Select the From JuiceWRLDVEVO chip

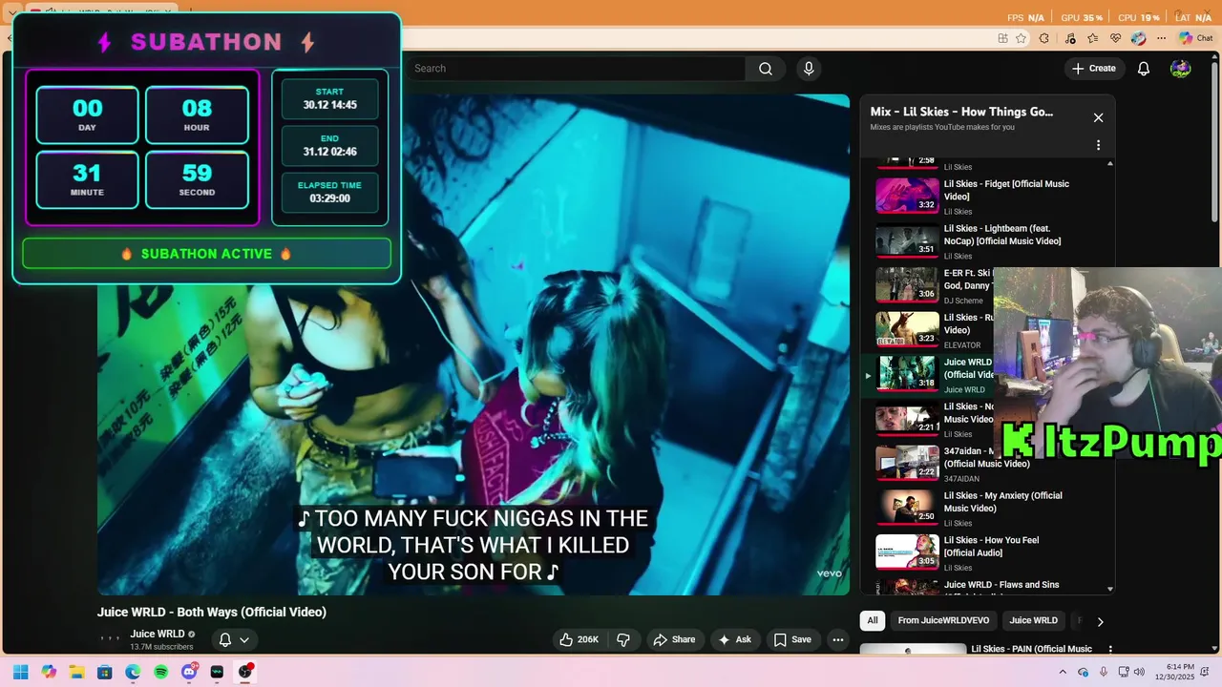click(x=943, y=620)
